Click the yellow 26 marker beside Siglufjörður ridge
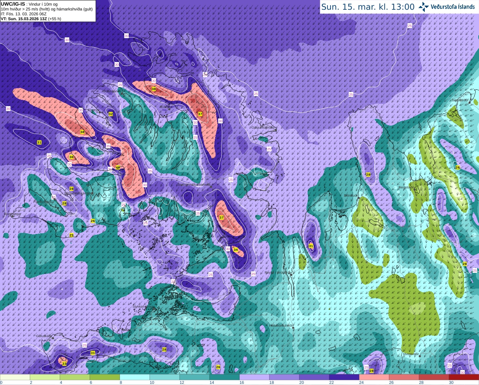 457,167
